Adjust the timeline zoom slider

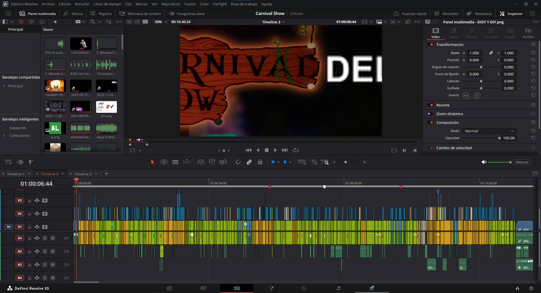click(x=349, y=162)
